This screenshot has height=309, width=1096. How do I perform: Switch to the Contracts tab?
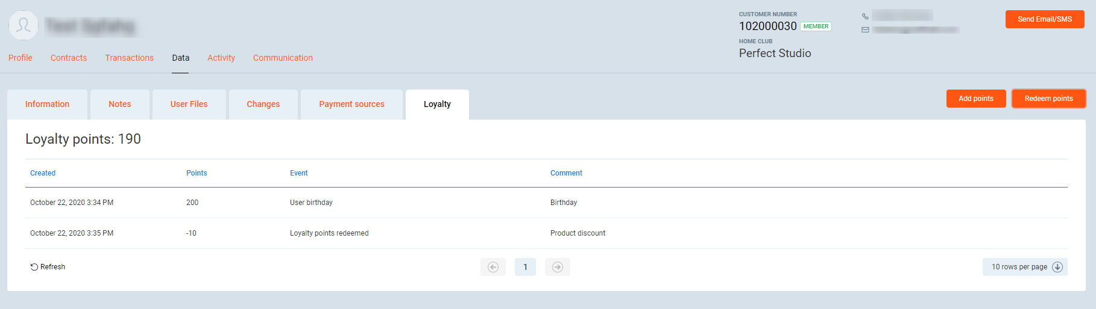point(69,58)
